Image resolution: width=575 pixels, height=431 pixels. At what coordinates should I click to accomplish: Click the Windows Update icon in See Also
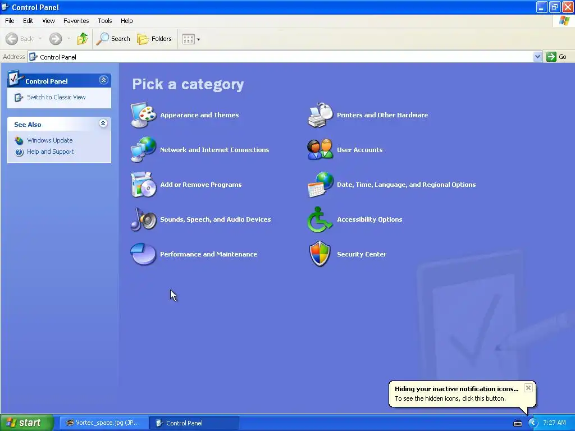click(19, 140)
